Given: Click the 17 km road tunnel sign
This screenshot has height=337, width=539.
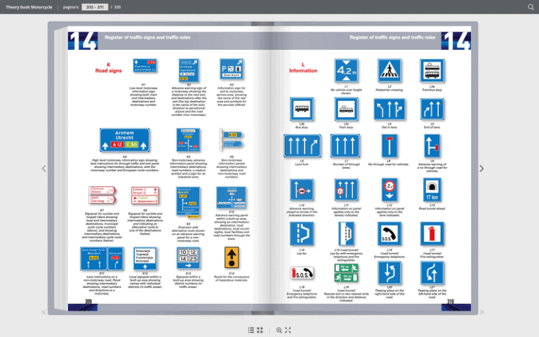Looking at the screenshot, I should (432, 190).
